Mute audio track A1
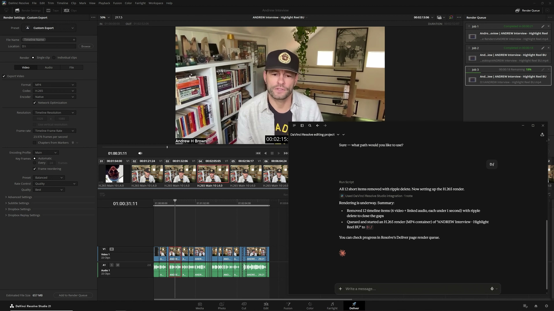Viewport: 554px width, 311px height. (x=118, y=265)
